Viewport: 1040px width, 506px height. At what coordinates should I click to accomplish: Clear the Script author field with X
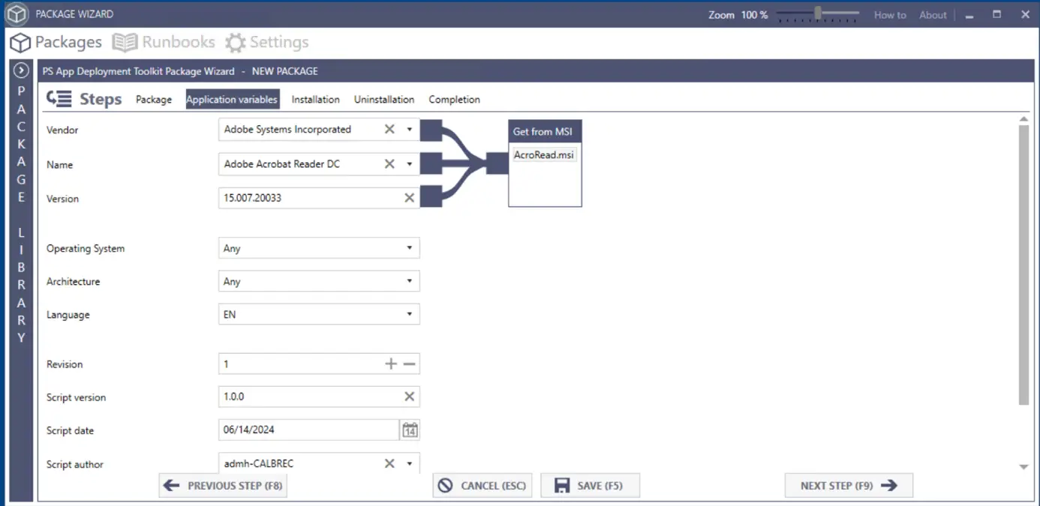[389, 463]
